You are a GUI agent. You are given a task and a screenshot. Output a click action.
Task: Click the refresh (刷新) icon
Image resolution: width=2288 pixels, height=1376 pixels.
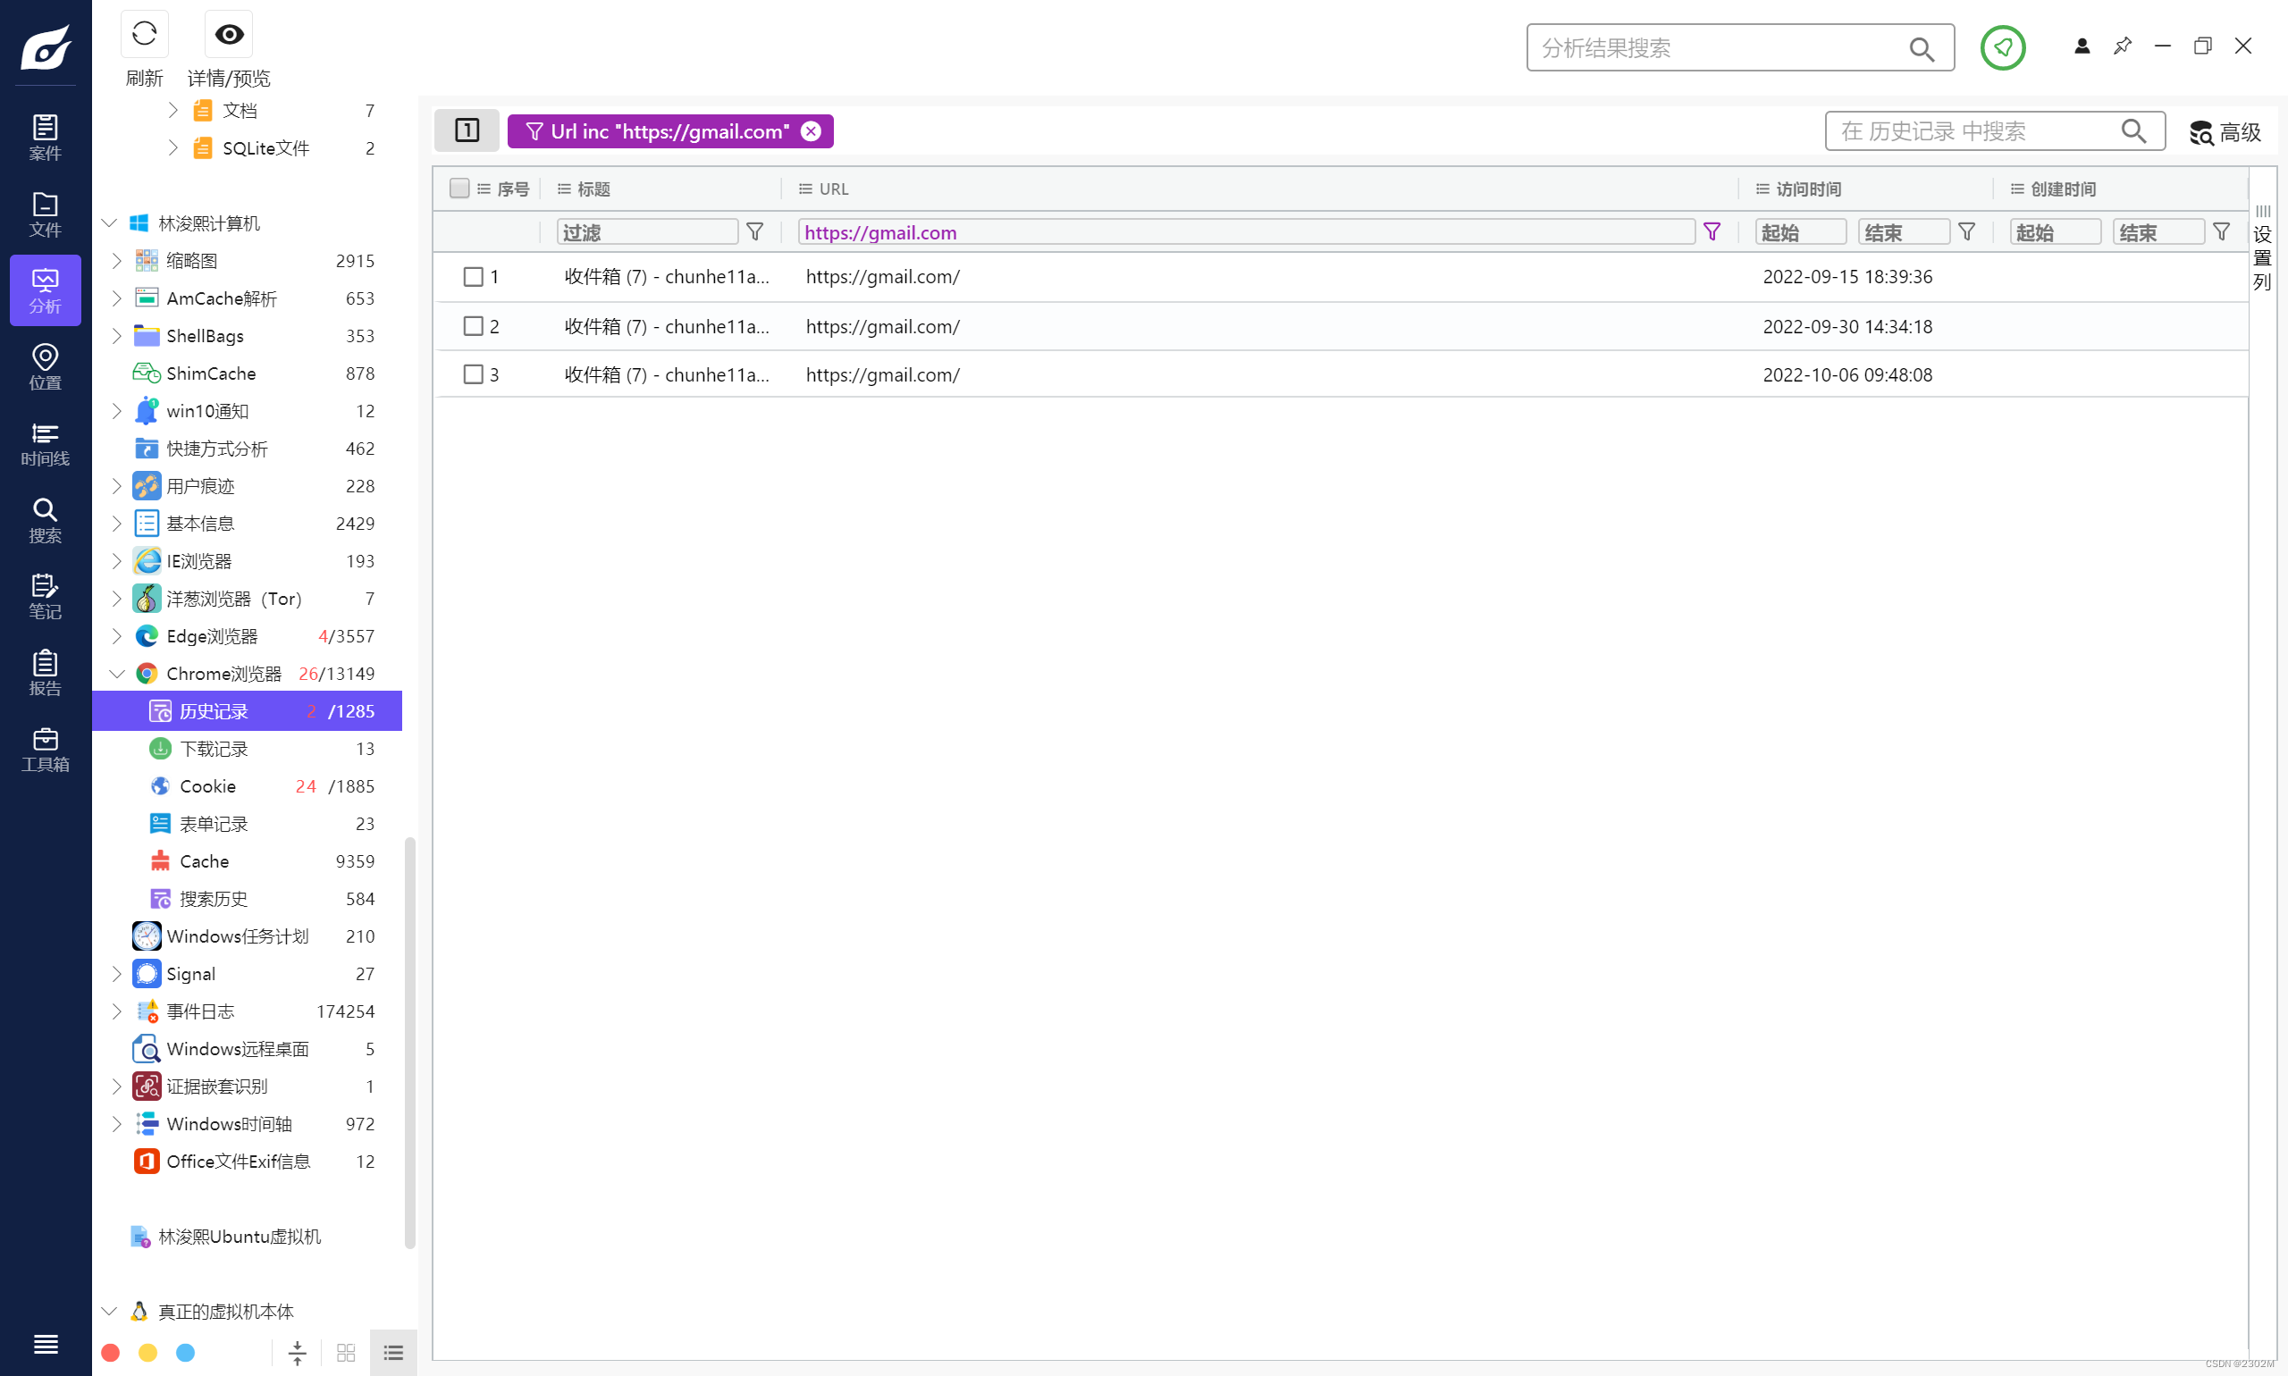pyautogui.click(x=144, y=35)
